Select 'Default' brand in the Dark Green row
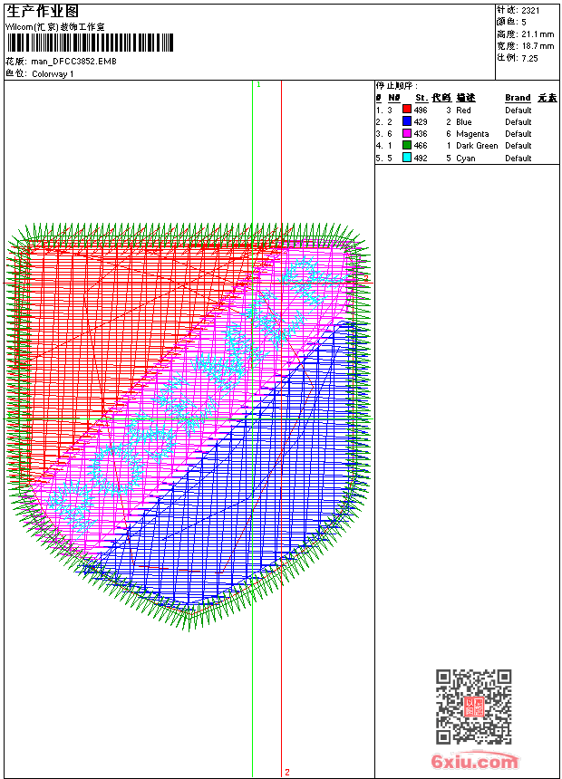Screen dimensions: 562x779 (518, 146)
